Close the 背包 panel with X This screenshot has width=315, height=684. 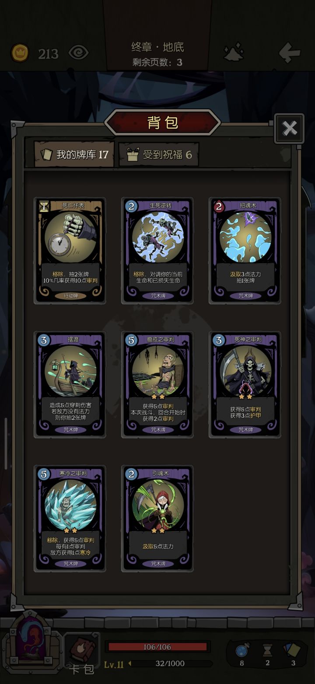(289, 129)
